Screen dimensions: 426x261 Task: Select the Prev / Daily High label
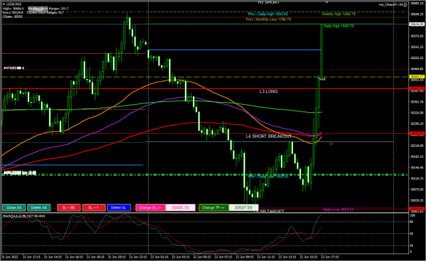pyautogui.click(x=268, y=14)
